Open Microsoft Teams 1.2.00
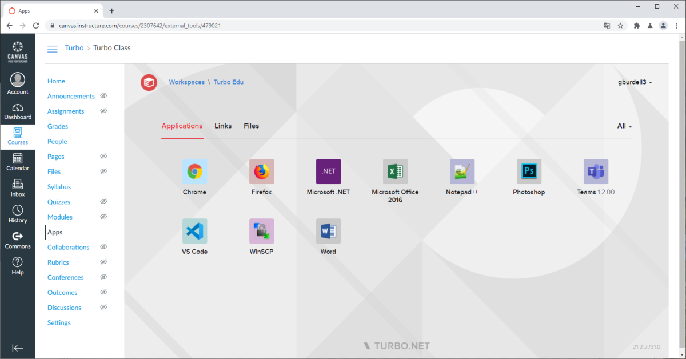 click(596, 171)
